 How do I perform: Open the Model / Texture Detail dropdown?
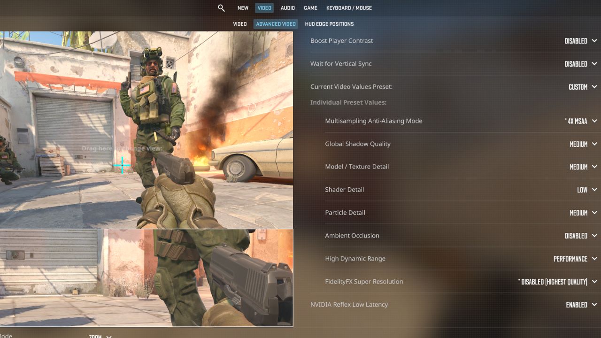pos(583,167)
